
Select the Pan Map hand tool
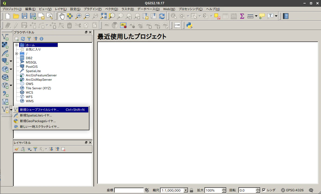[x=62, y=16]
